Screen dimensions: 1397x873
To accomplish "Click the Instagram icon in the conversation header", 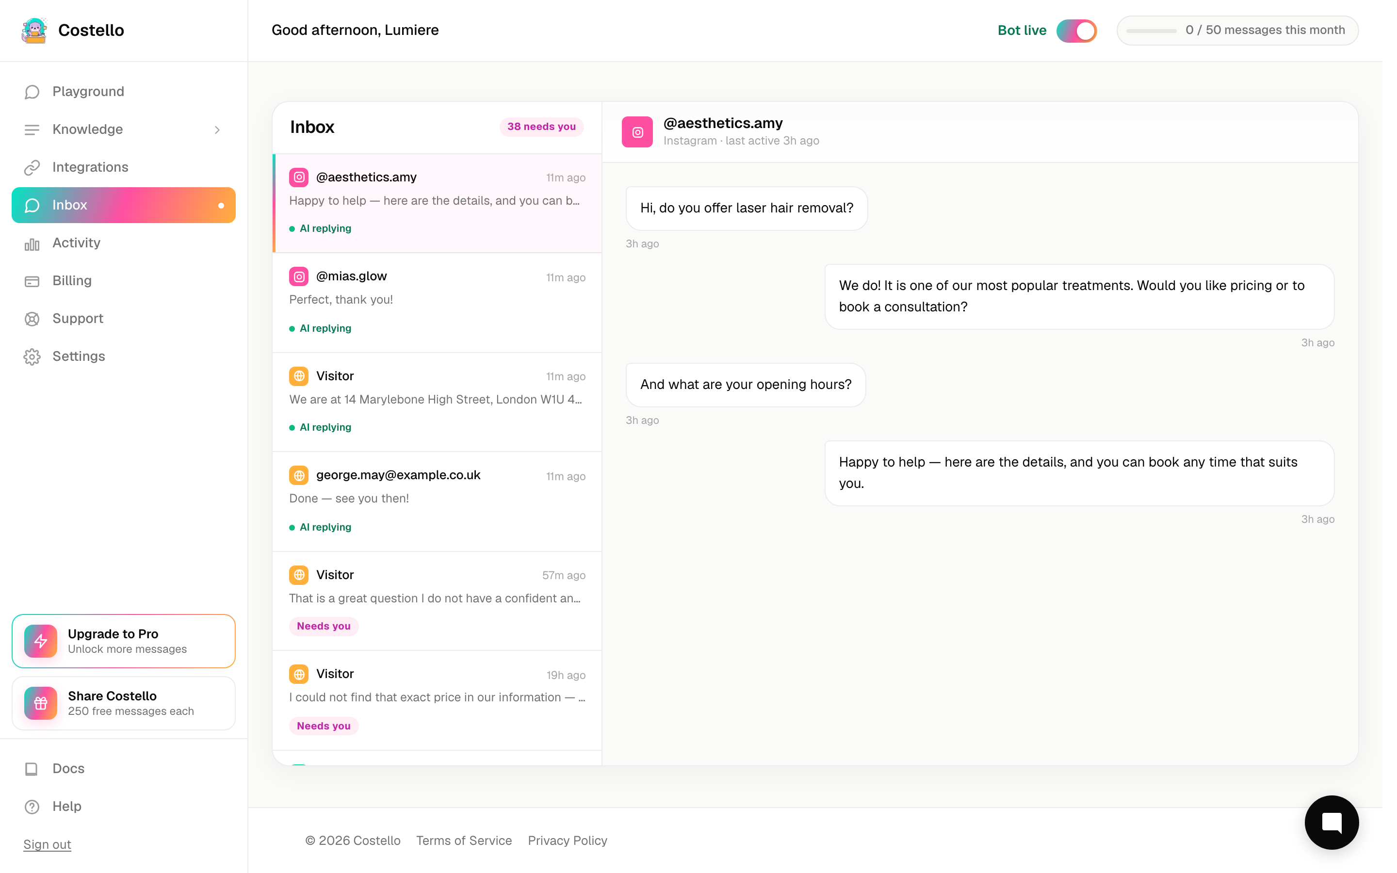I will [637, 132].
